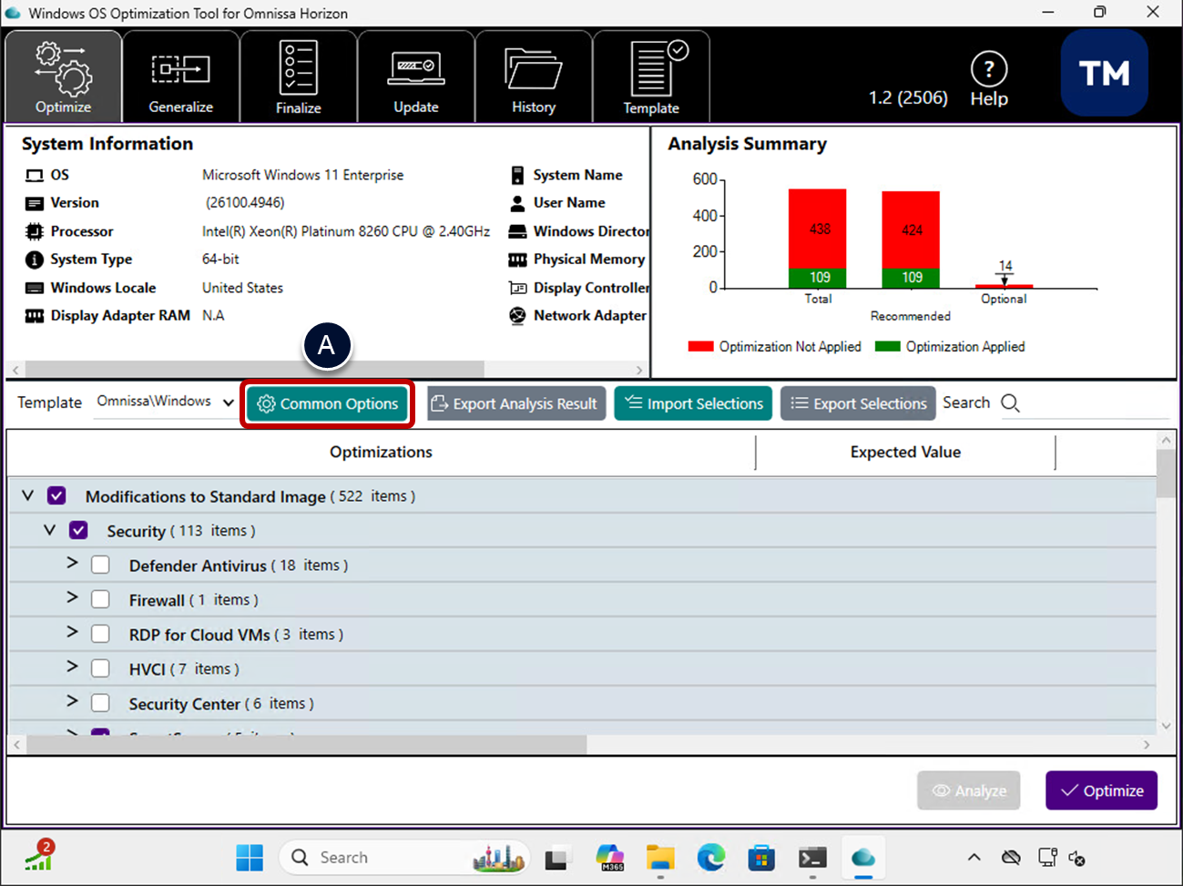Open the Generalize tool
This screenshot has height=886, width=1183.
pyautogui.click(x=180, y=77)
